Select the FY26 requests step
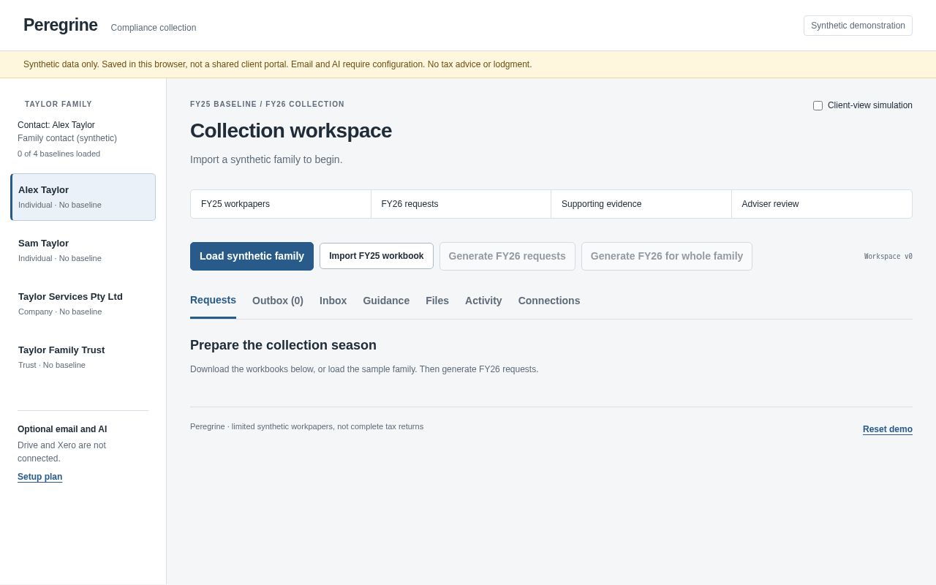936x585 pixels. [461, 204]
